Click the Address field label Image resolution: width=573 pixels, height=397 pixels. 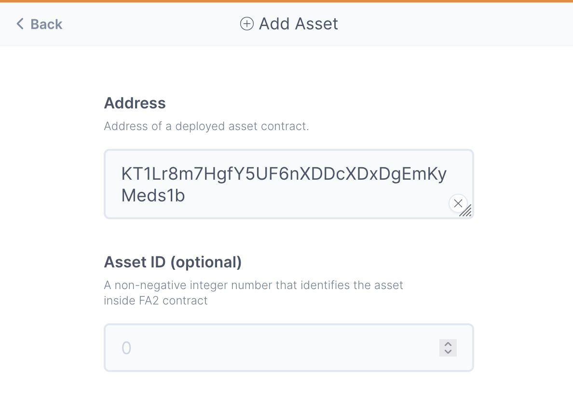135,103
